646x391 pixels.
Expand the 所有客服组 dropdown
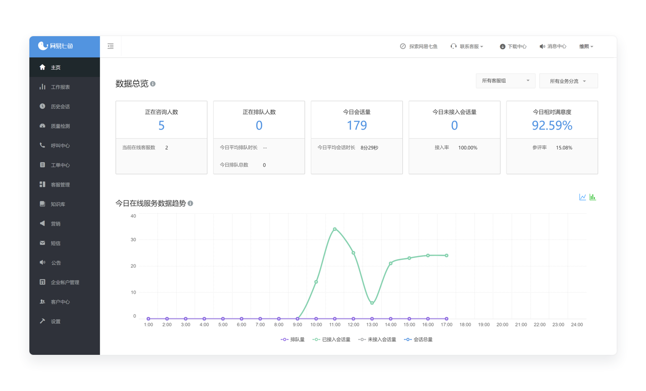point(505,81)
